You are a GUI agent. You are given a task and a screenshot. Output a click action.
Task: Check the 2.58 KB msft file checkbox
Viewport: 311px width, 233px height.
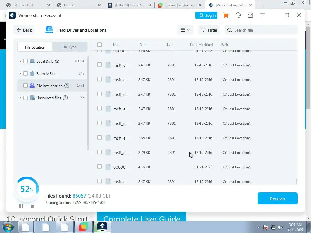pos(100,137)
